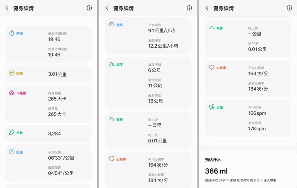The width and height of the screenshot is (297, 188).
Task: Tap the 卡路里 flame icon
Action: [12, 93]
